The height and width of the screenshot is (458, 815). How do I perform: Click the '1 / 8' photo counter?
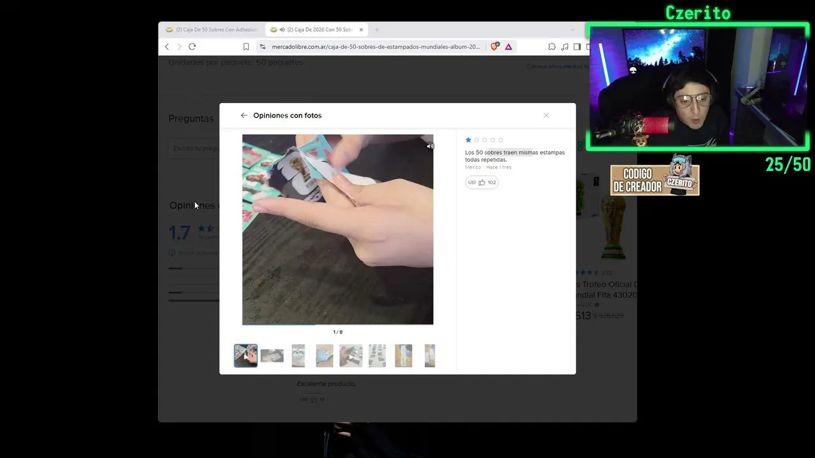click(x=337, y=332)
